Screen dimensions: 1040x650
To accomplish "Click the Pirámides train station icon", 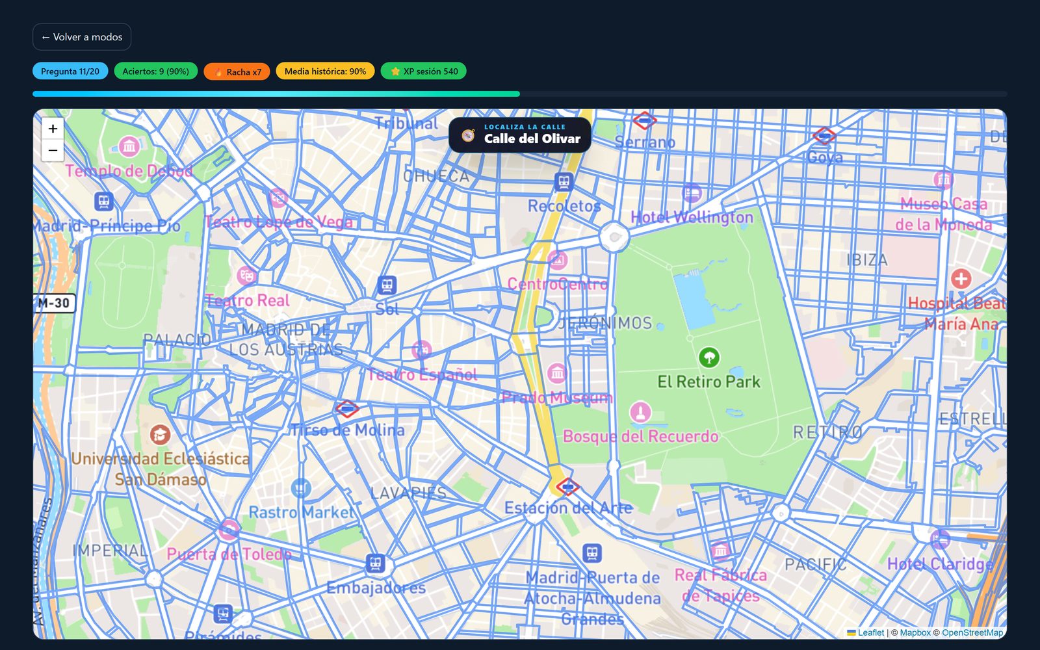I will (x=223, y=613).
